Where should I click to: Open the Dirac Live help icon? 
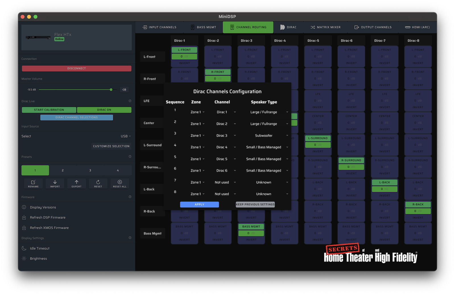click(130, 101)
